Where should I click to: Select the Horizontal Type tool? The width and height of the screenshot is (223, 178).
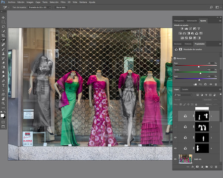point(3,86)
